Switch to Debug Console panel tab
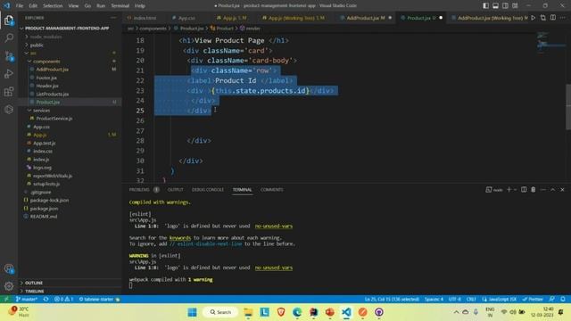 pos(208,190)
